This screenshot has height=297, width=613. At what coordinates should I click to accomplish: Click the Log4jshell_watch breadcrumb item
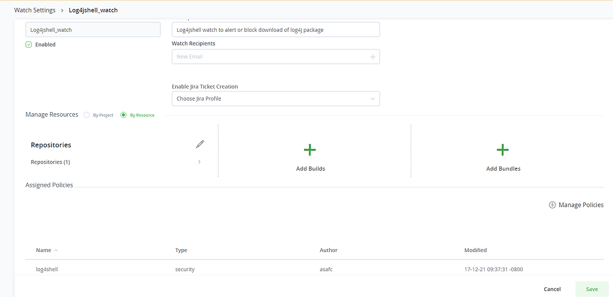click(x=93, y=10)
